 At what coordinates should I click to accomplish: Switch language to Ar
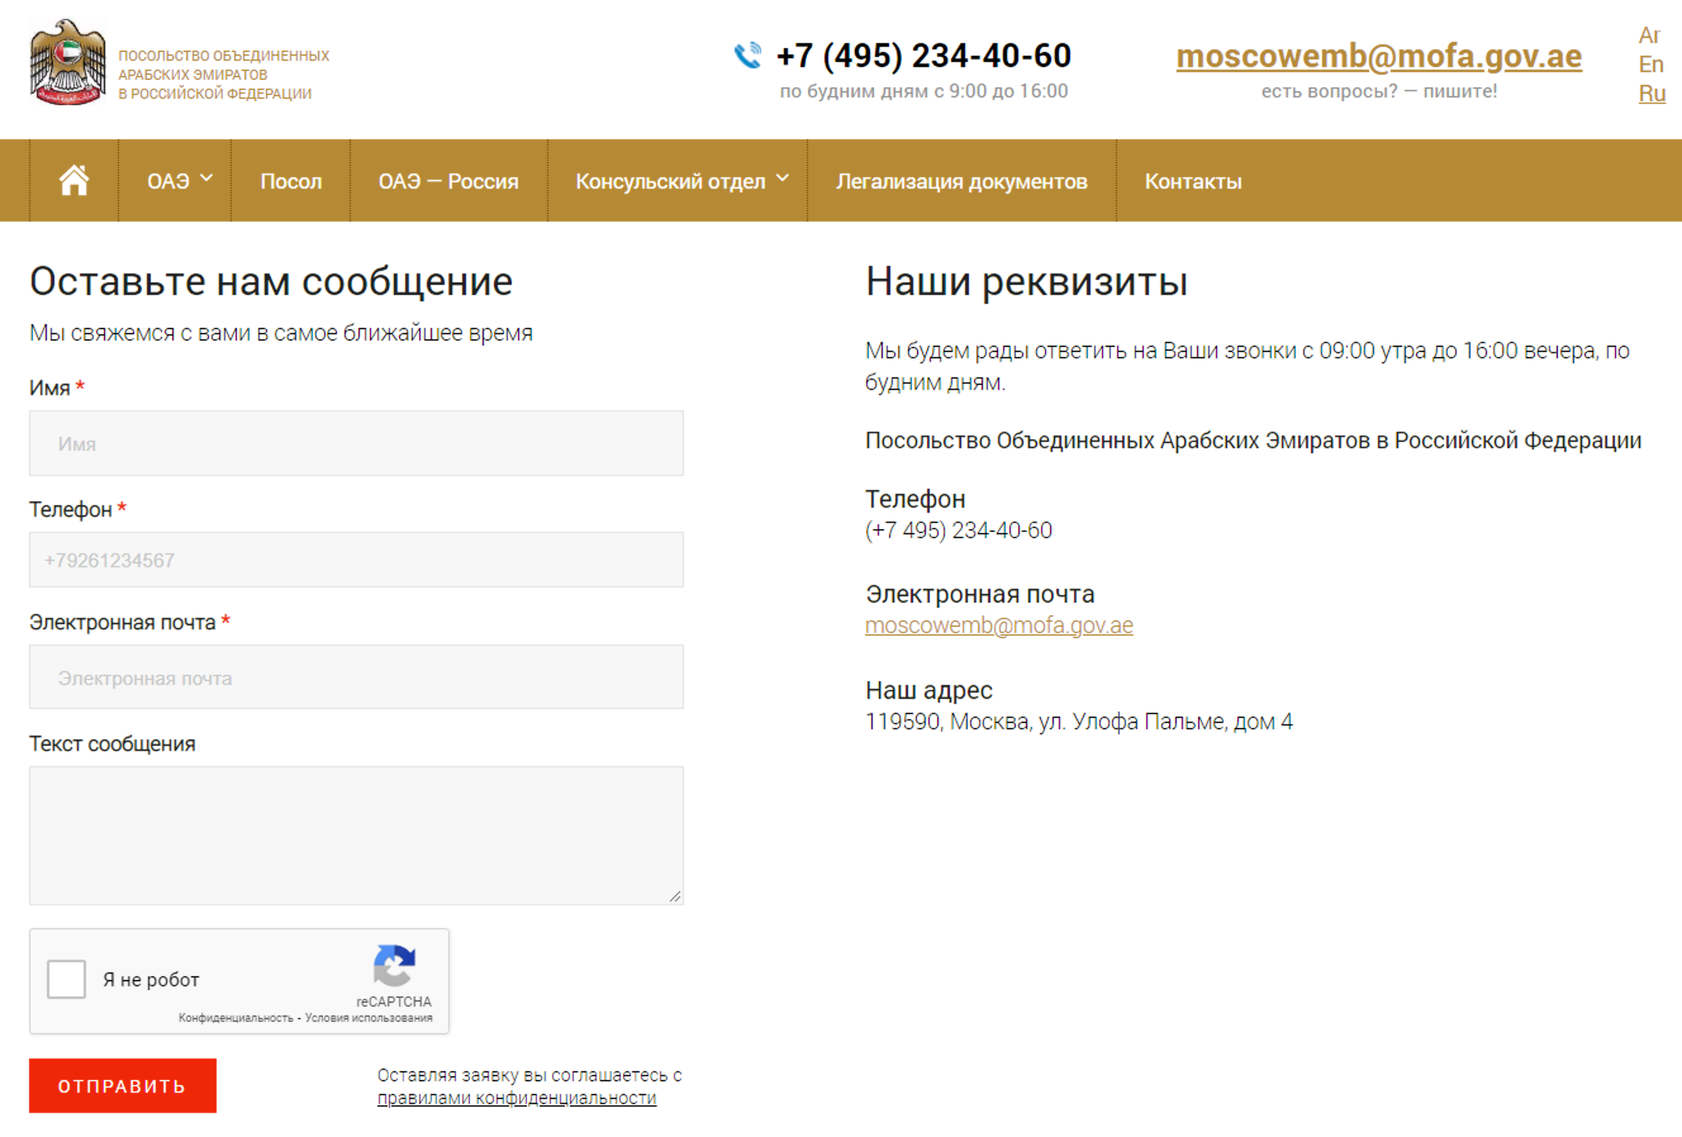(x=1650, y=35)
